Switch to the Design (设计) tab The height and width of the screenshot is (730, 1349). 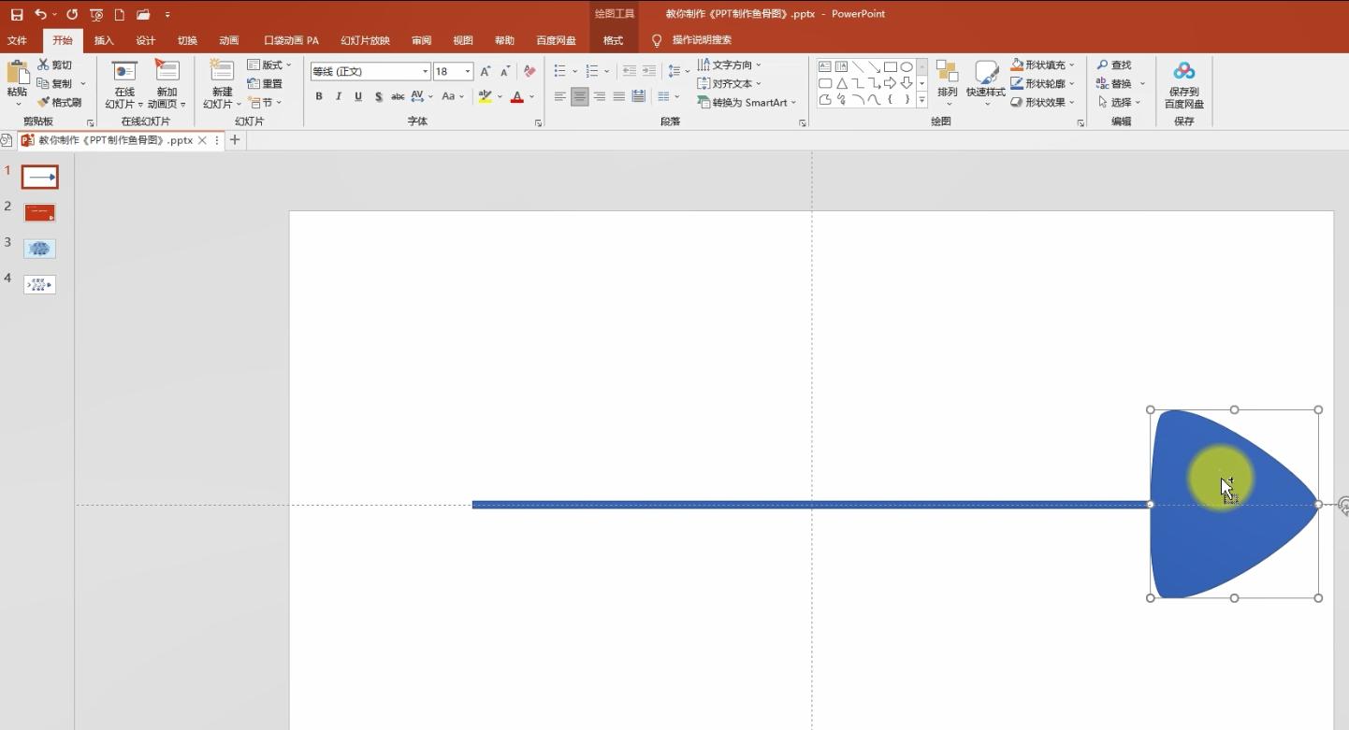coord(145,40)
